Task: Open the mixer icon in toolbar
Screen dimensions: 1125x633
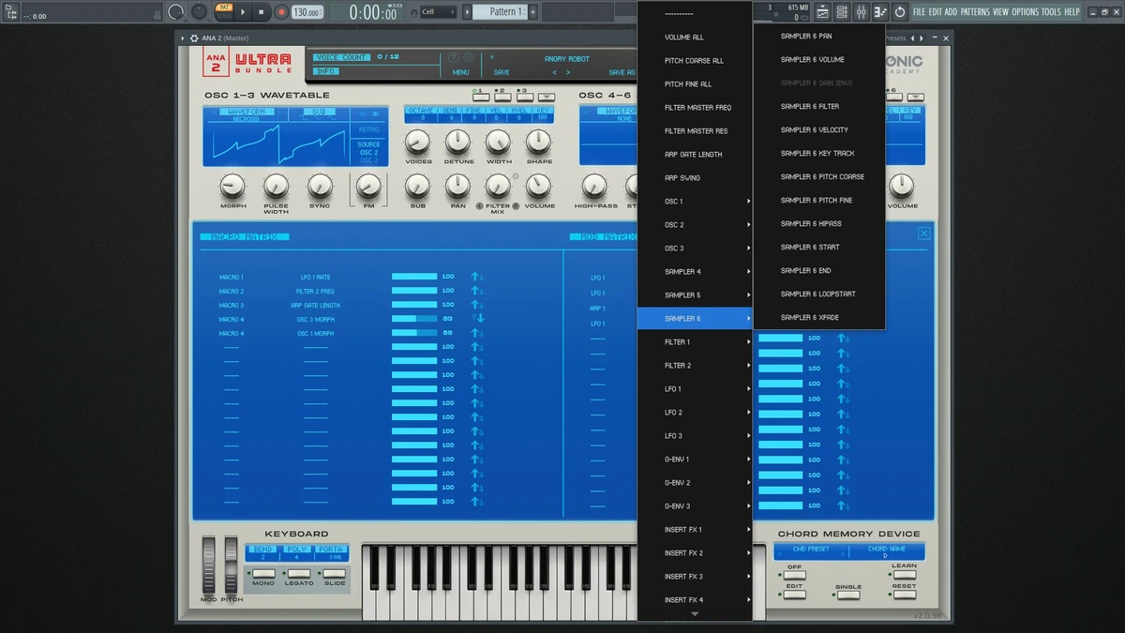Action: point(862,12)
